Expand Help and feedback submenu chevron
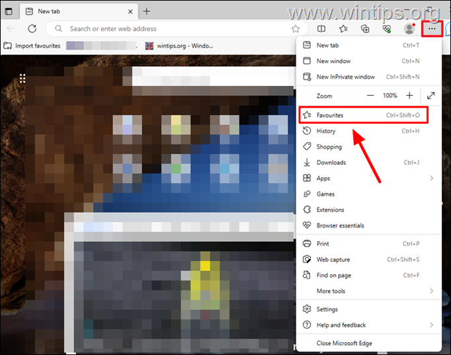Image resolution: width=451 pixels, height=355 pixels. click(x=431, y=325)
